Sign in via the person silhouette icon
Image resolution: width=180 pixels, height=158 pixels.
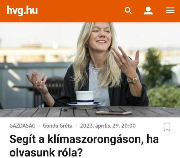coord(148,11)
